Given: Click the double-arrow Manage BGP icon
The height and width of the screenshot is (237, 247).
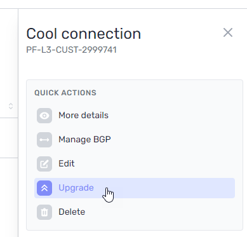Looking at the screenshot, I should [x=44, y=140].
